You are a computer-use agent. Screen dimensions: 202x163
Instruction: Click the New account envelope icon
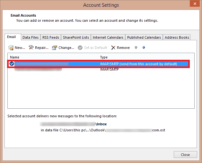[x=11, y=48]
